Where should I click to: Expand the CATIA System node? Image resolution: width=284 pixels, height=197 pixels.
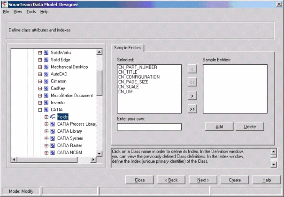(x=46, y=138)
